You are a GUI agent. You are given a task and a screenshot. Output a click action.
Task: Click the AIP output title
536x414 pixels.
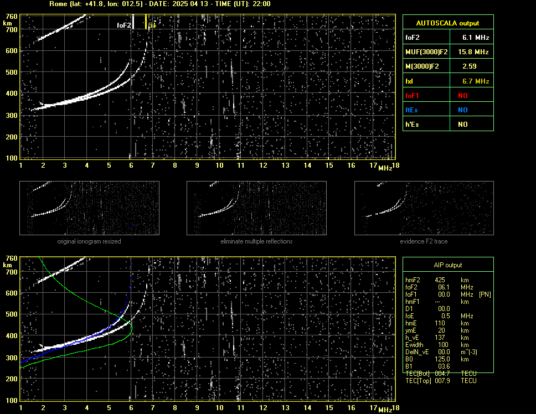point(448,265)
